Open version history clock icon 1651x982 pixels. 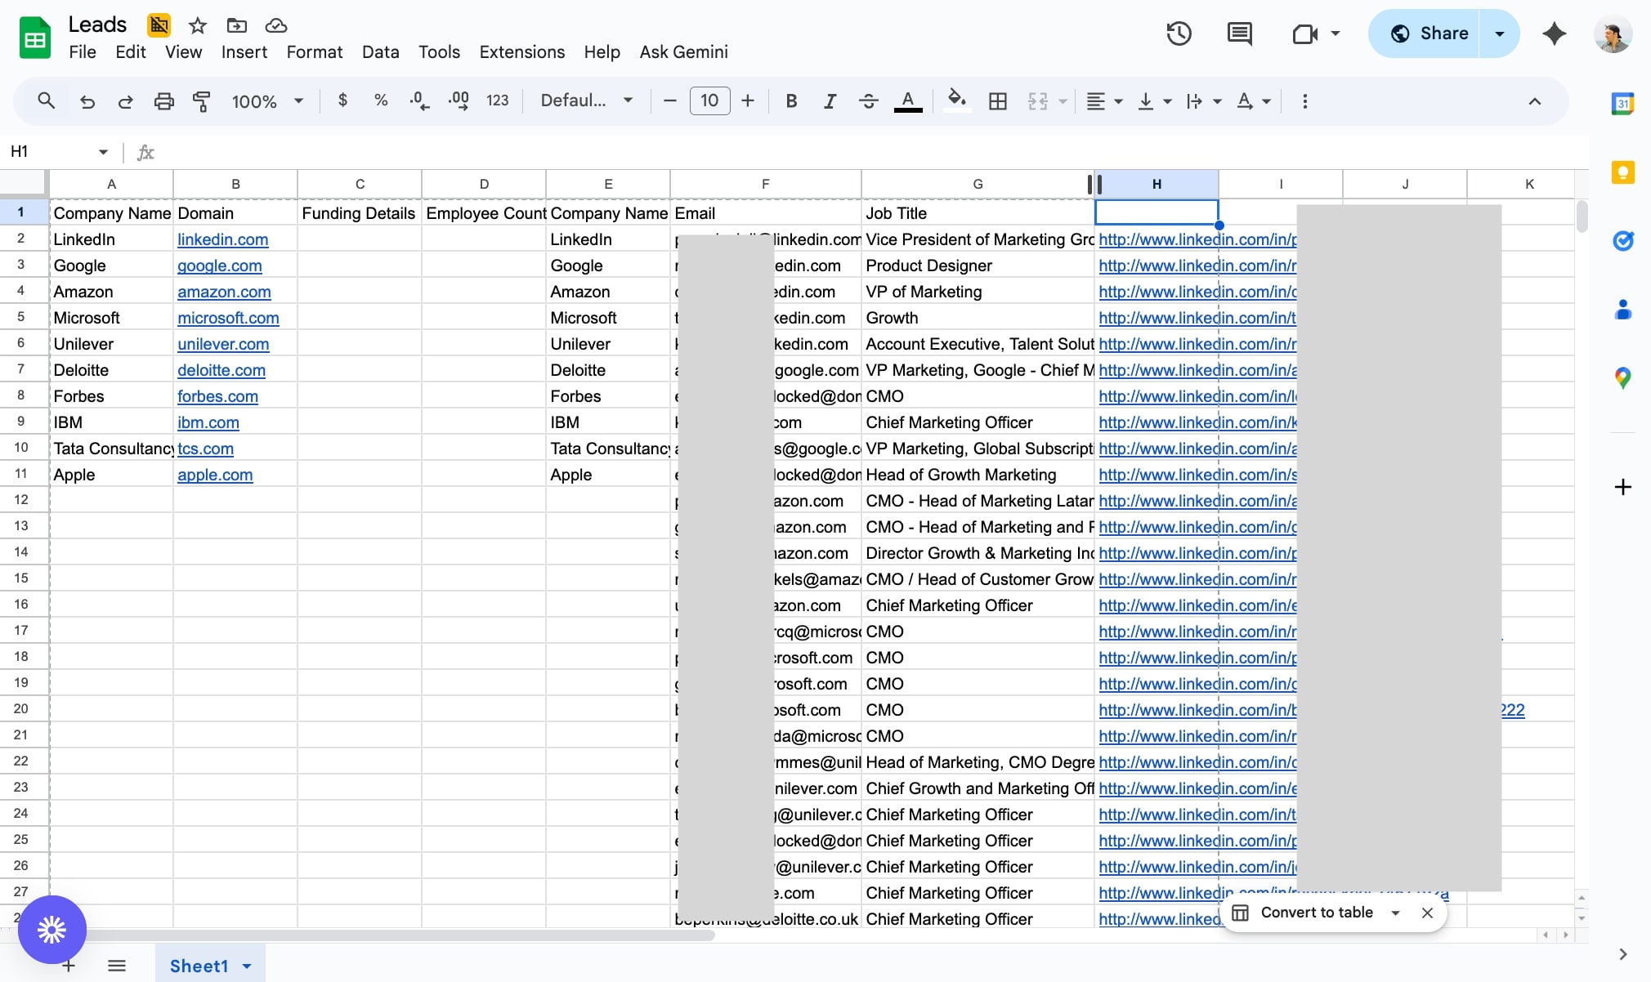click(1179, 33)
